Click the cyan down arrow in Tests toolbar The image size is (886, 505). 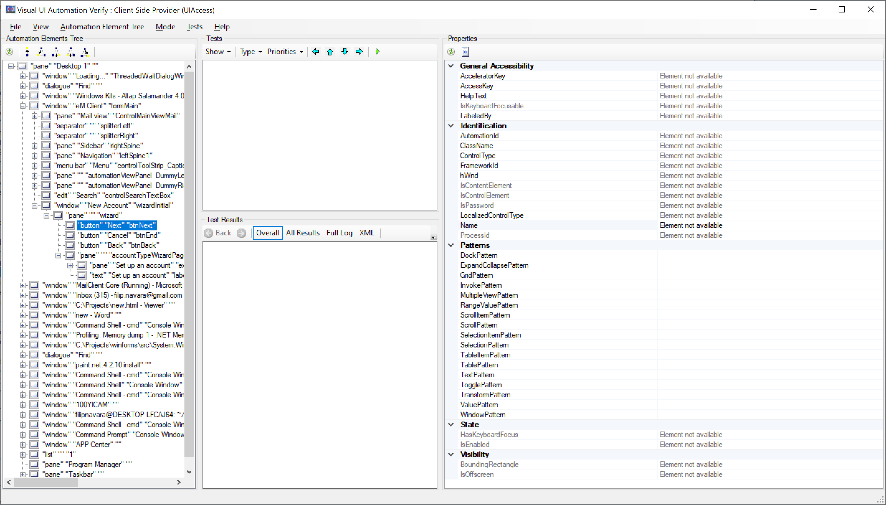pyautogui.click(x=345, y=52)
